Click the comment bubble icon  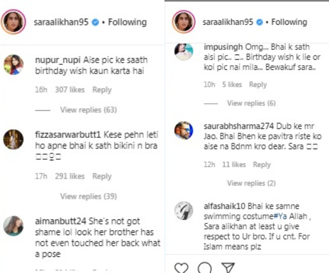click(x=204, y=266)
